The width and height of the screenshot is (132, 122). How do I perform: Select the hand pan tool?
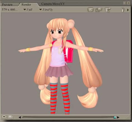[123, 10]
